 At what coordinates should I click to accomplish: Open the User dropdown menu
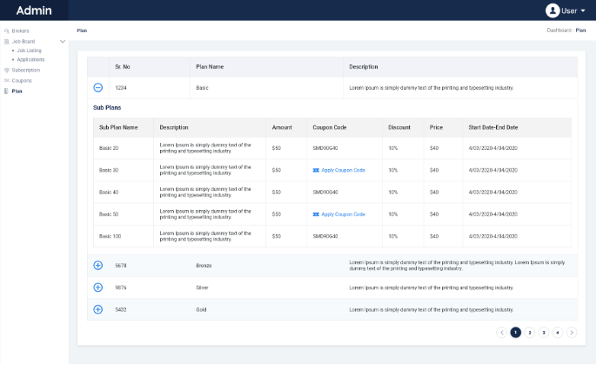click(573, 11)
